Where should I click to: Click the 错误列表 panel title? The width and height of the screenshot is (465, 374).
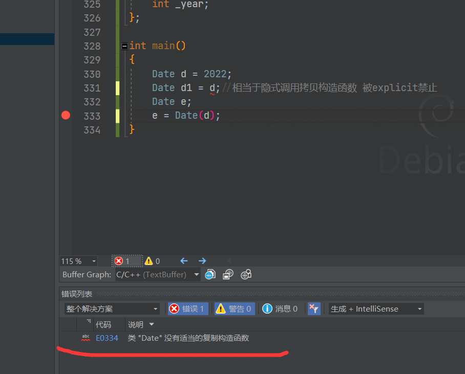pyautogui.click(x=77, y=294)
